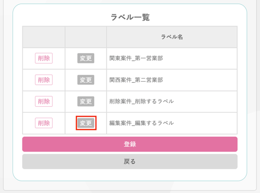
Task: Click 削除 for 削除案件_削除するラベル
Action: point(44,101)
